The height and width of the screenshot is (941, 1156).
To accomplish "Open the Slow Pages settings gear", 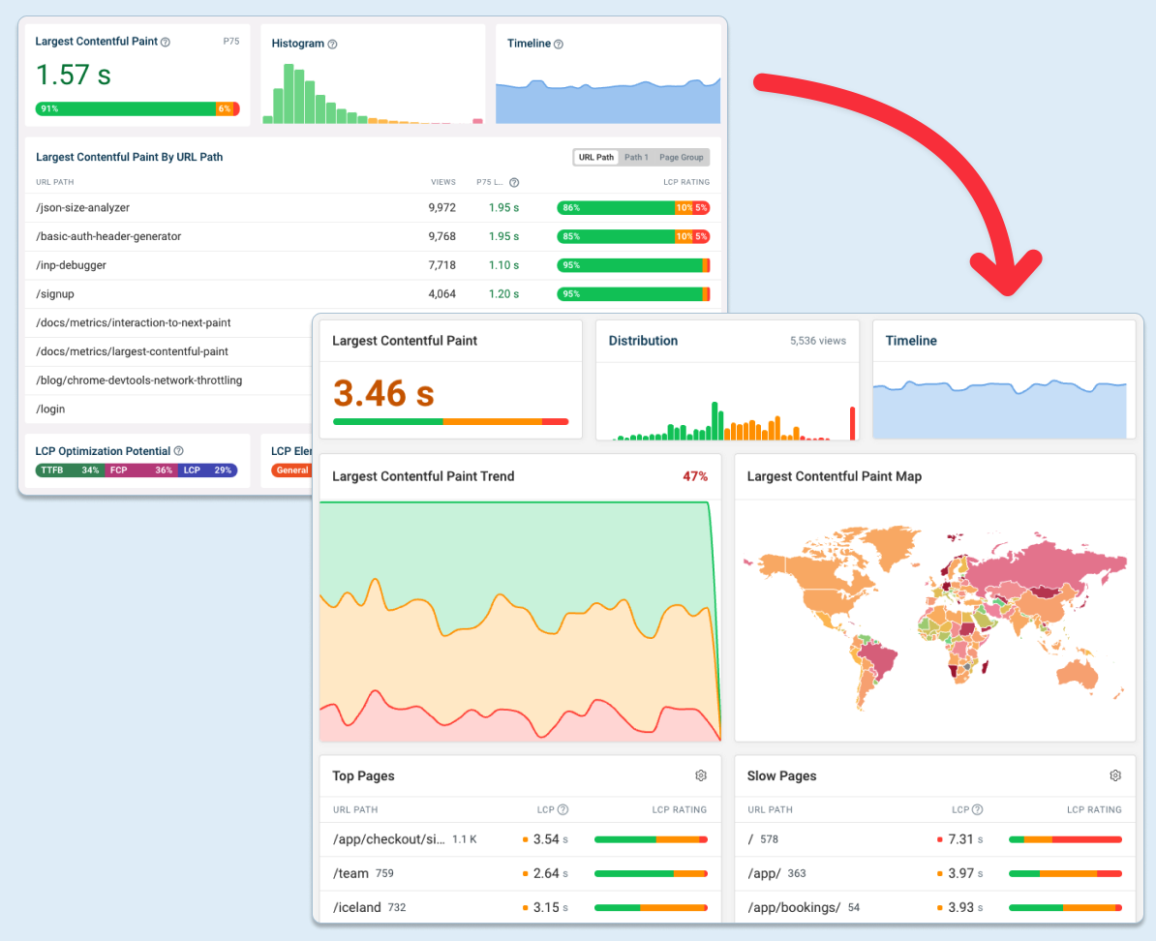I will tap(1114, 774).
